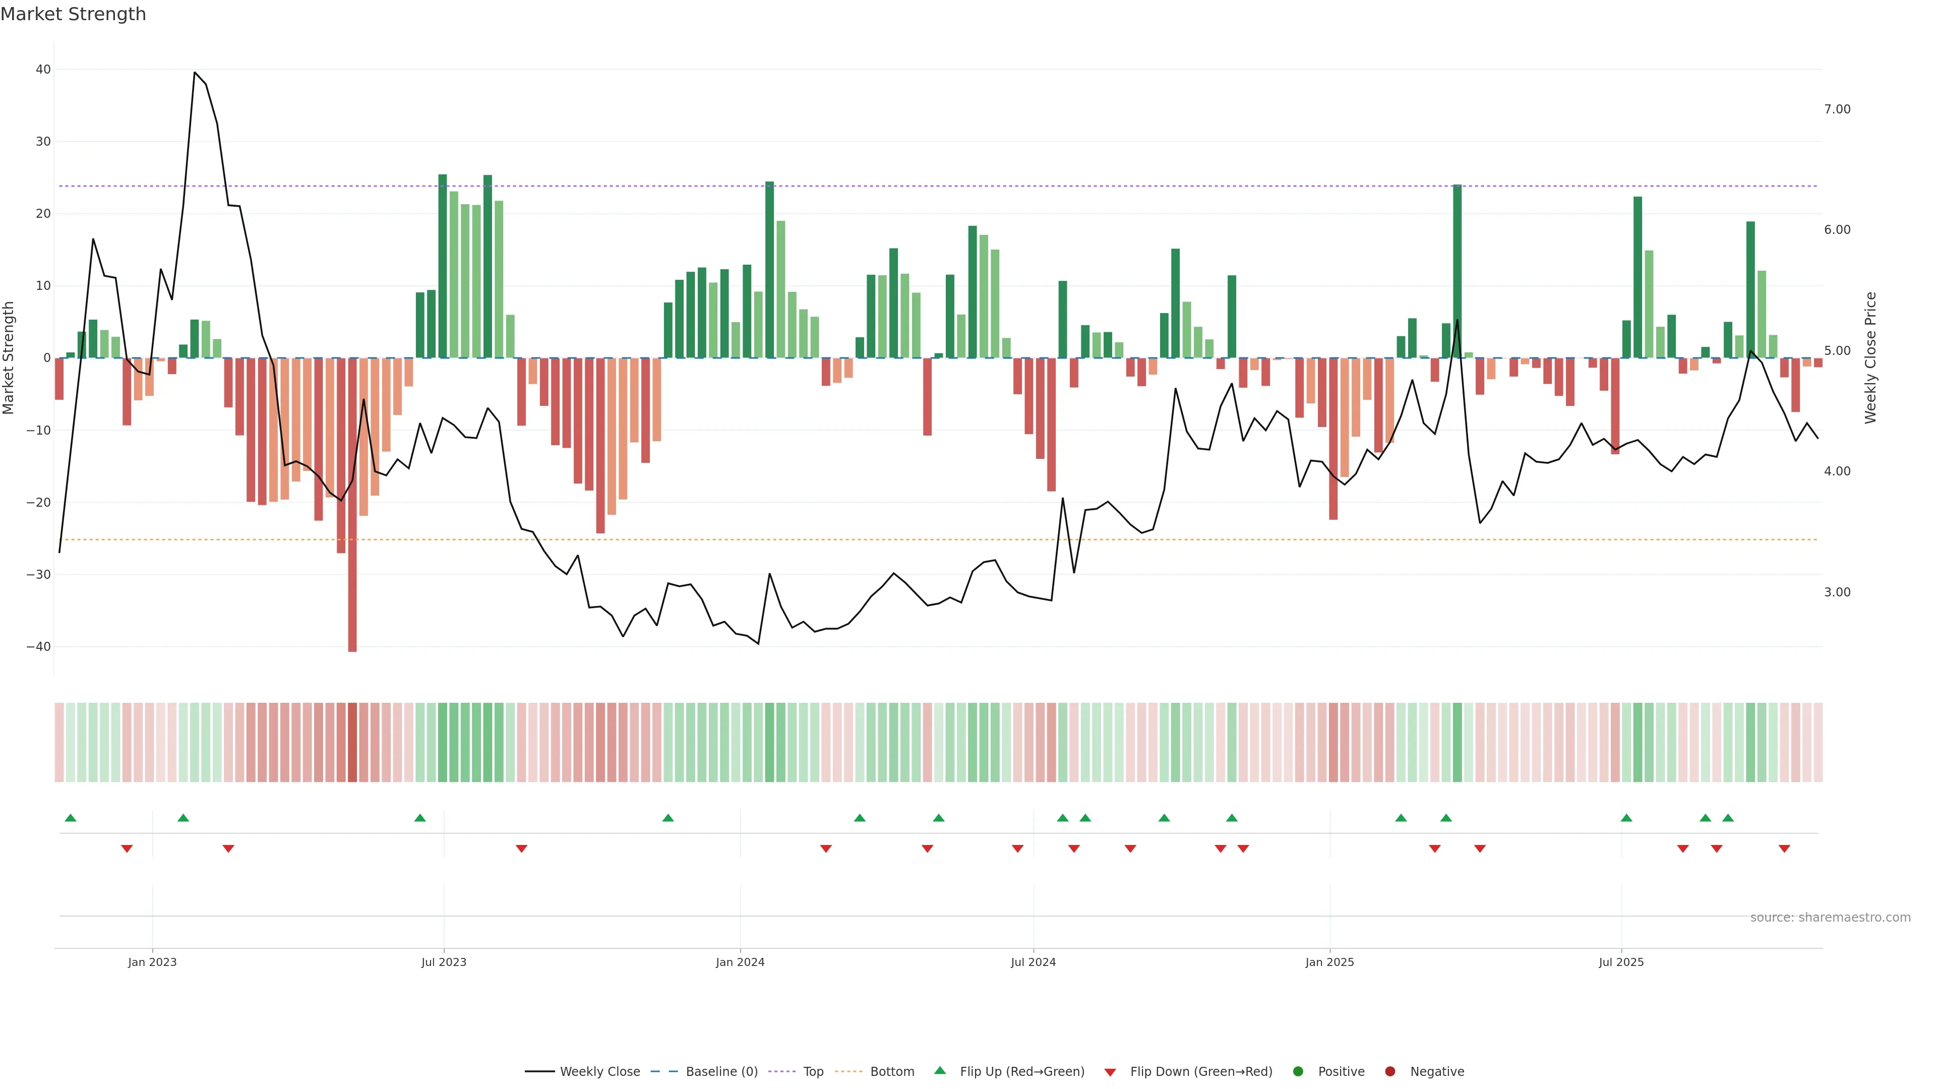This screenshot has width=1936, height=1089.
Task: Click the rightmost green flip-up triangle marker
Action: (x=1728, y=818)
